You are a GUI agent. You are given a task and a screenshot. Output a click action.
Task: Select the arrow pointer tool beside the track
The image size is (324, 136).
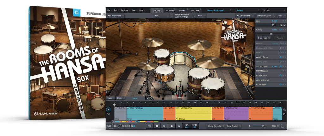(109, 110)
